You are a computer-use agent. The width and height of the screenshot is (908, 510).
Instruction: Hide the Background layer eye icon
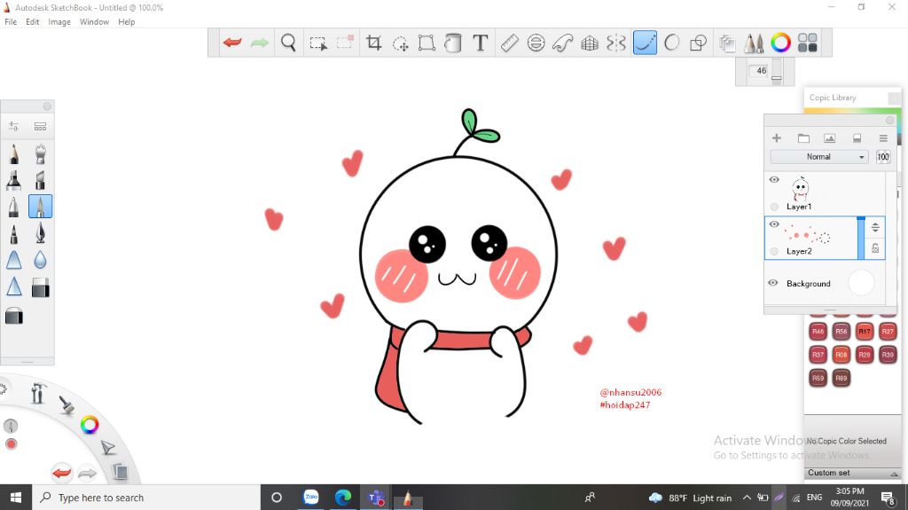773,283
